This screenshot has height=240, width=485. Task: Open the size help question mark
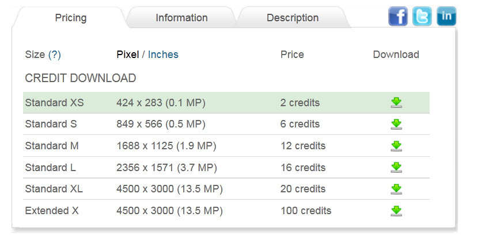[55, 55]
